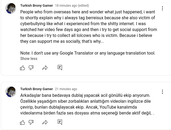Open comments on the 18 minutes ago post
This screenshot has width=171, height=130.
click(60, 68)
